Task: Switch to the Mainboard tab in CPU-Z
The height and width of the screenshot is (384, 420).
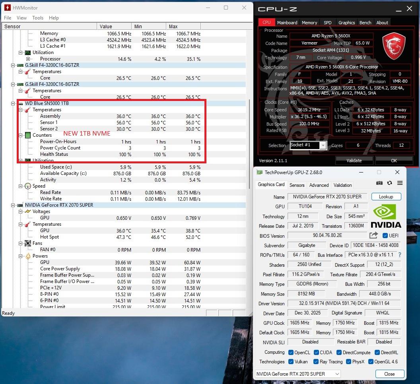Action: point(287,23)
